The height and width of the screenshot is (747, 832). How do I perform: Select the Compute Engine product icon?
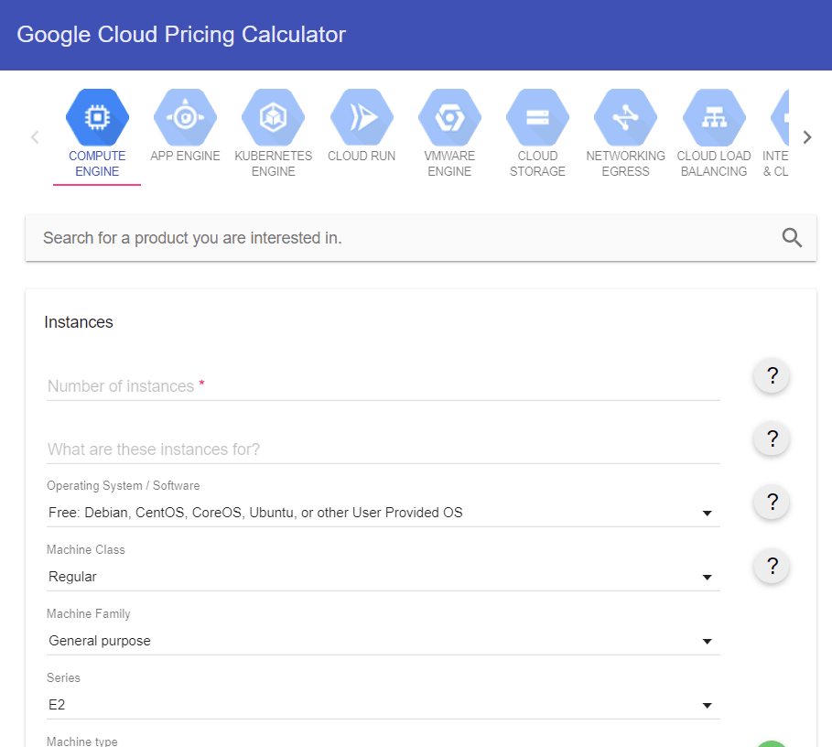(x=97, y=117)
